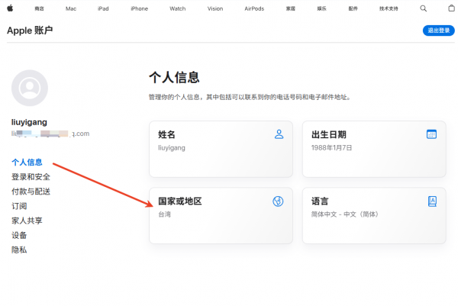Go to 登录和安全 section
Image resolution: width=458 pixels, height=306 pixels.
click(31, 176)
